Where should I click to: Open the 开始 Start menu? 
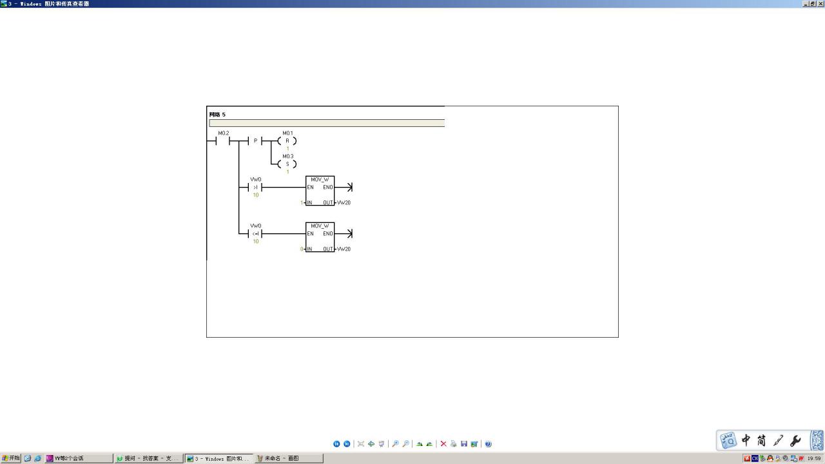tap(11, 458)
